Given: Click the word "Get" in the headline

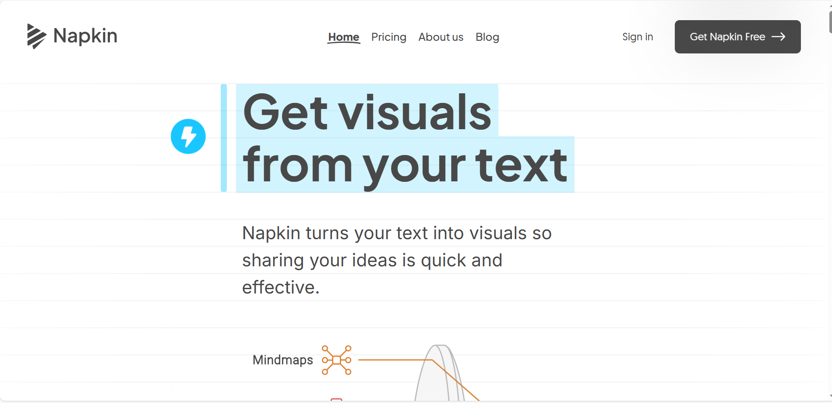Looking at the screenshot, I should 285,113.
